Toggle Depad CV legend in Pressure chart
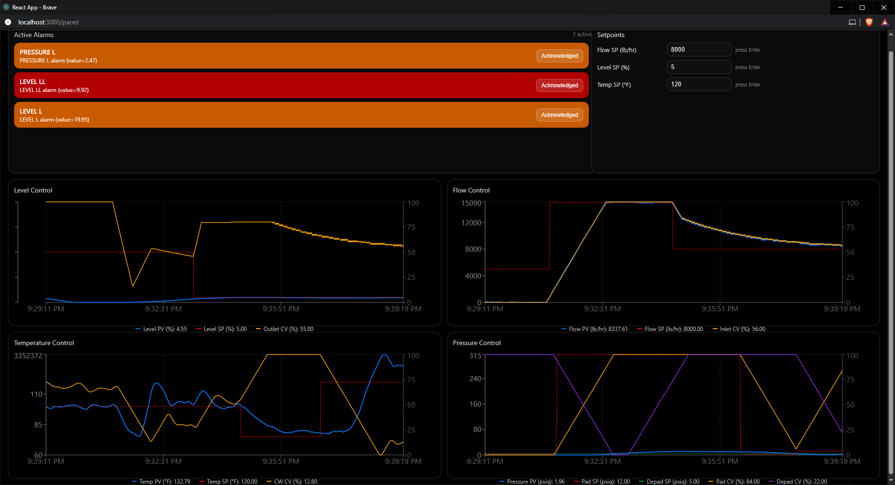Screen dimensions: 895x485 798,482
